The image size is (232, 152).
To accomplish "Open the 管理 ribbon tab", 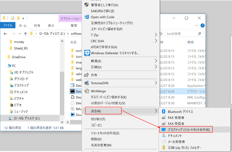I will pos(74,26).
